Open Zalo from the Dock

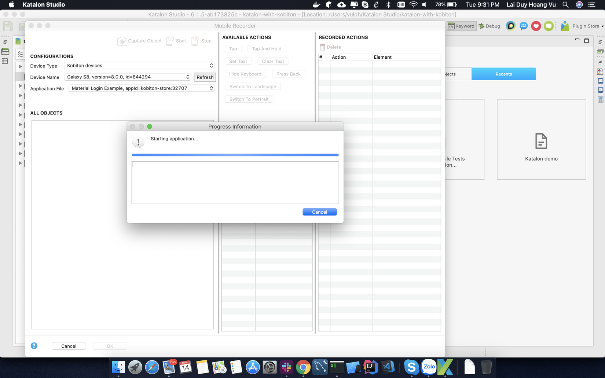pos(429,367)
